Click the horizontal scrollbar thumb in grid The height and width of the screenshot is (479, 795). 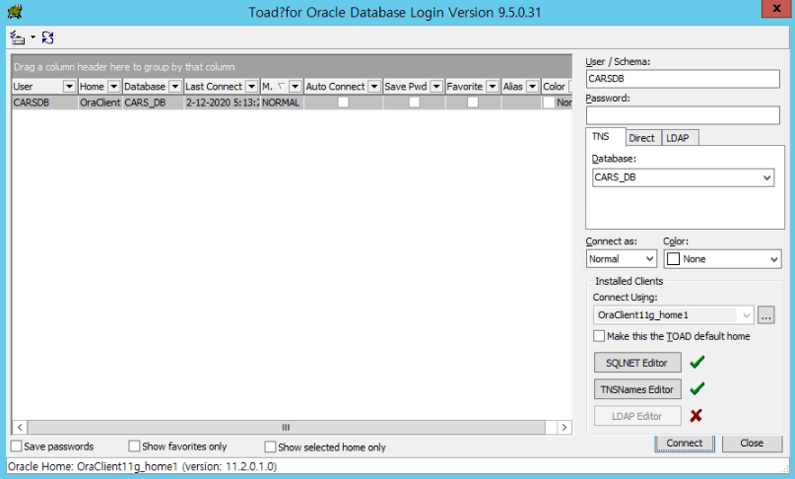(x=286, y=427)
